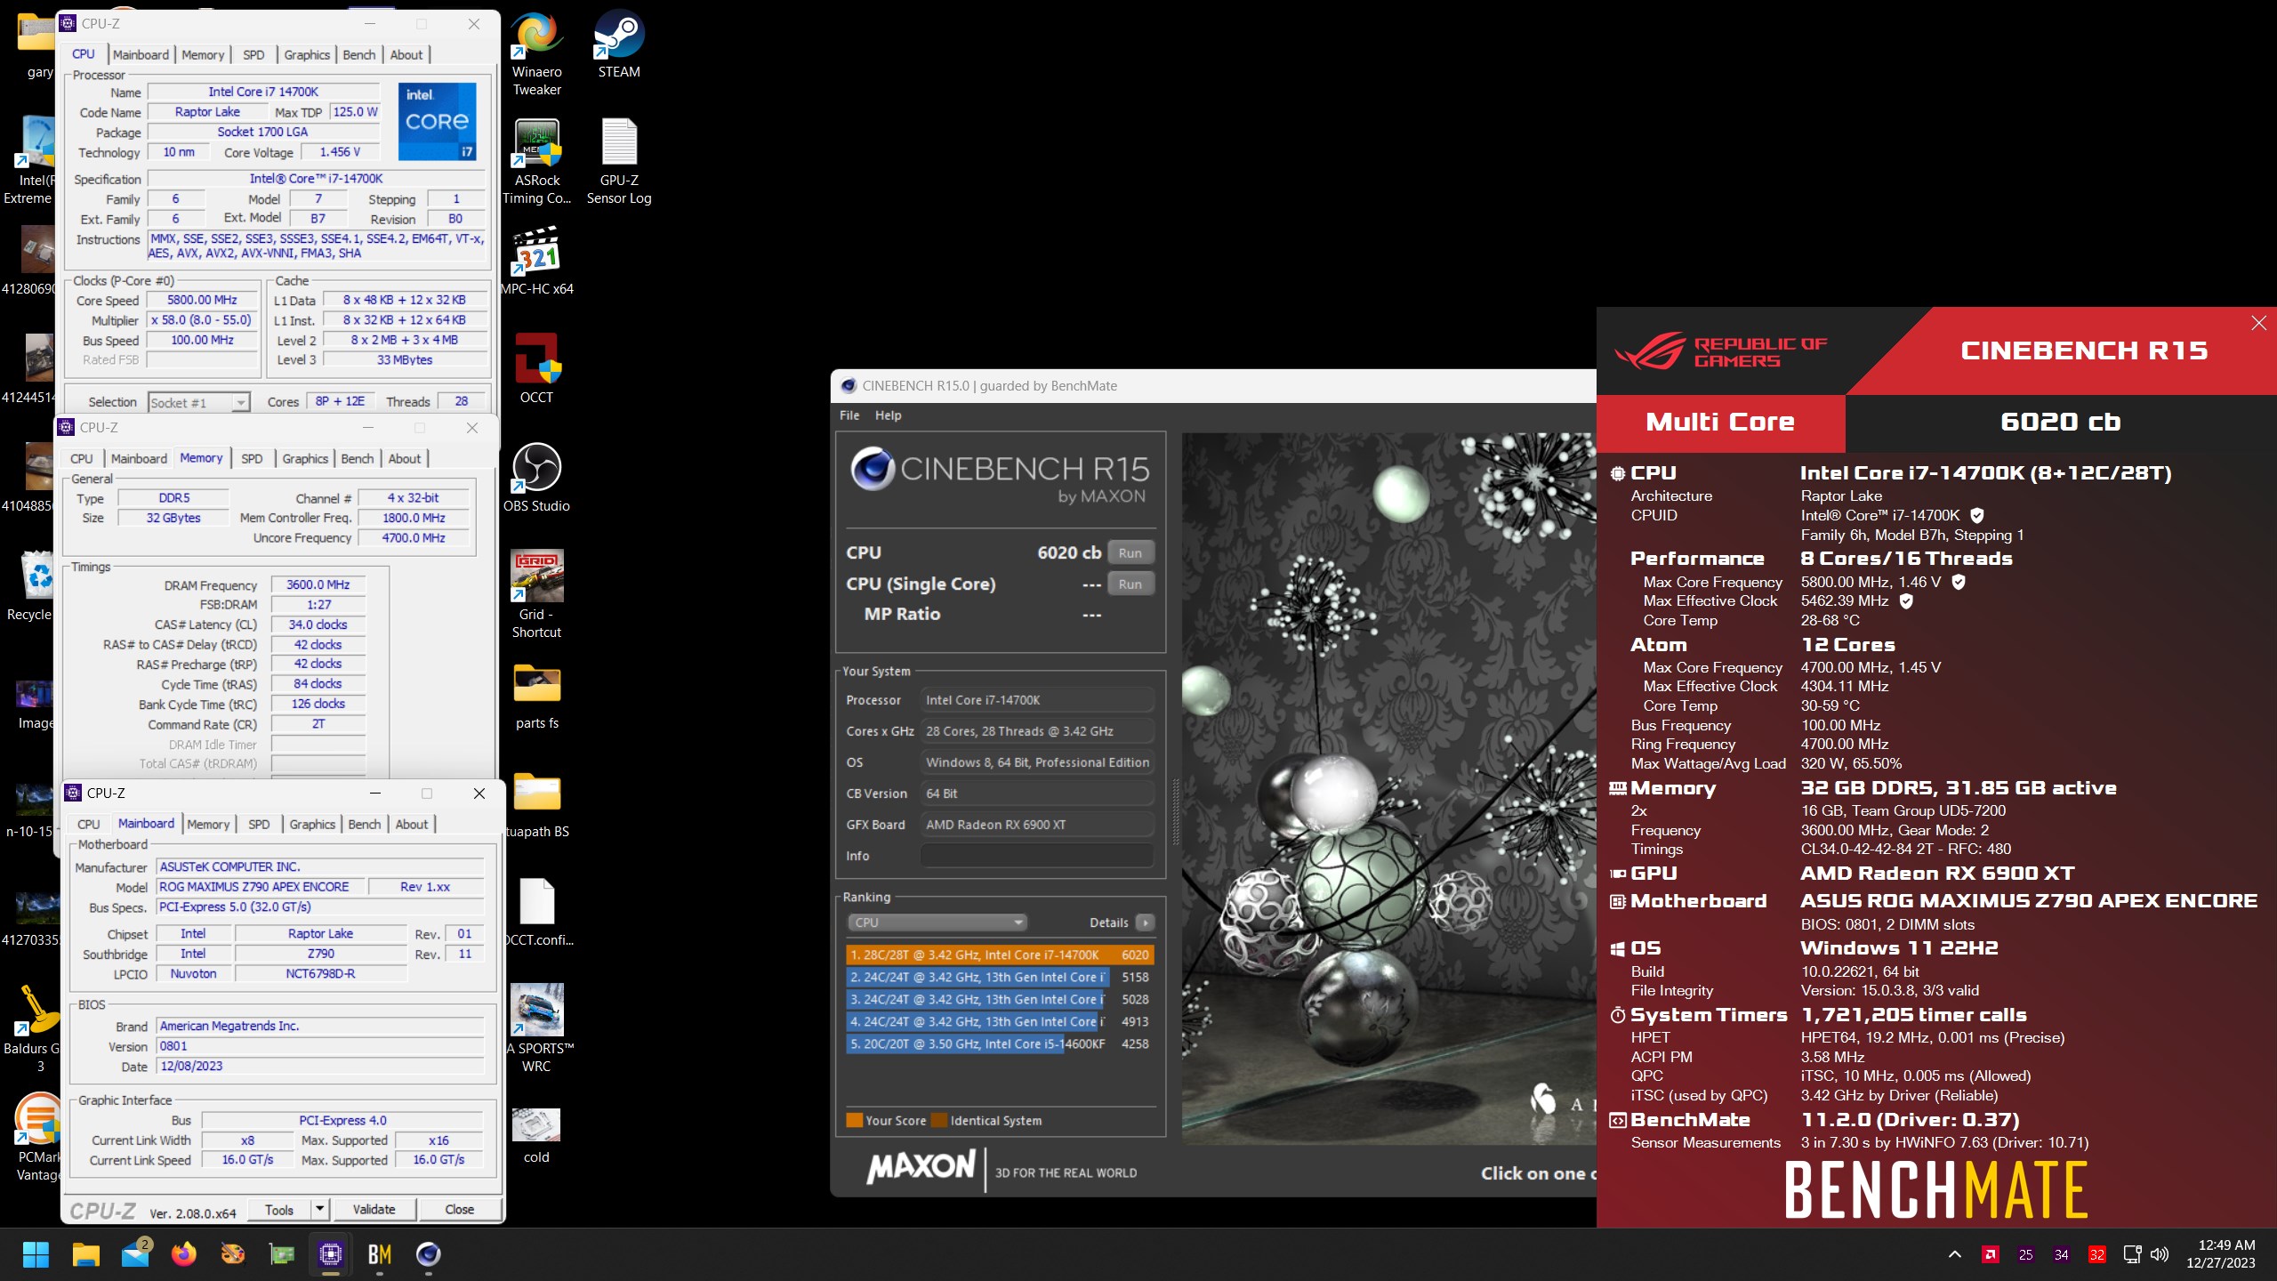Switch to About tab in bottom CPU-Z

point(412,824)
